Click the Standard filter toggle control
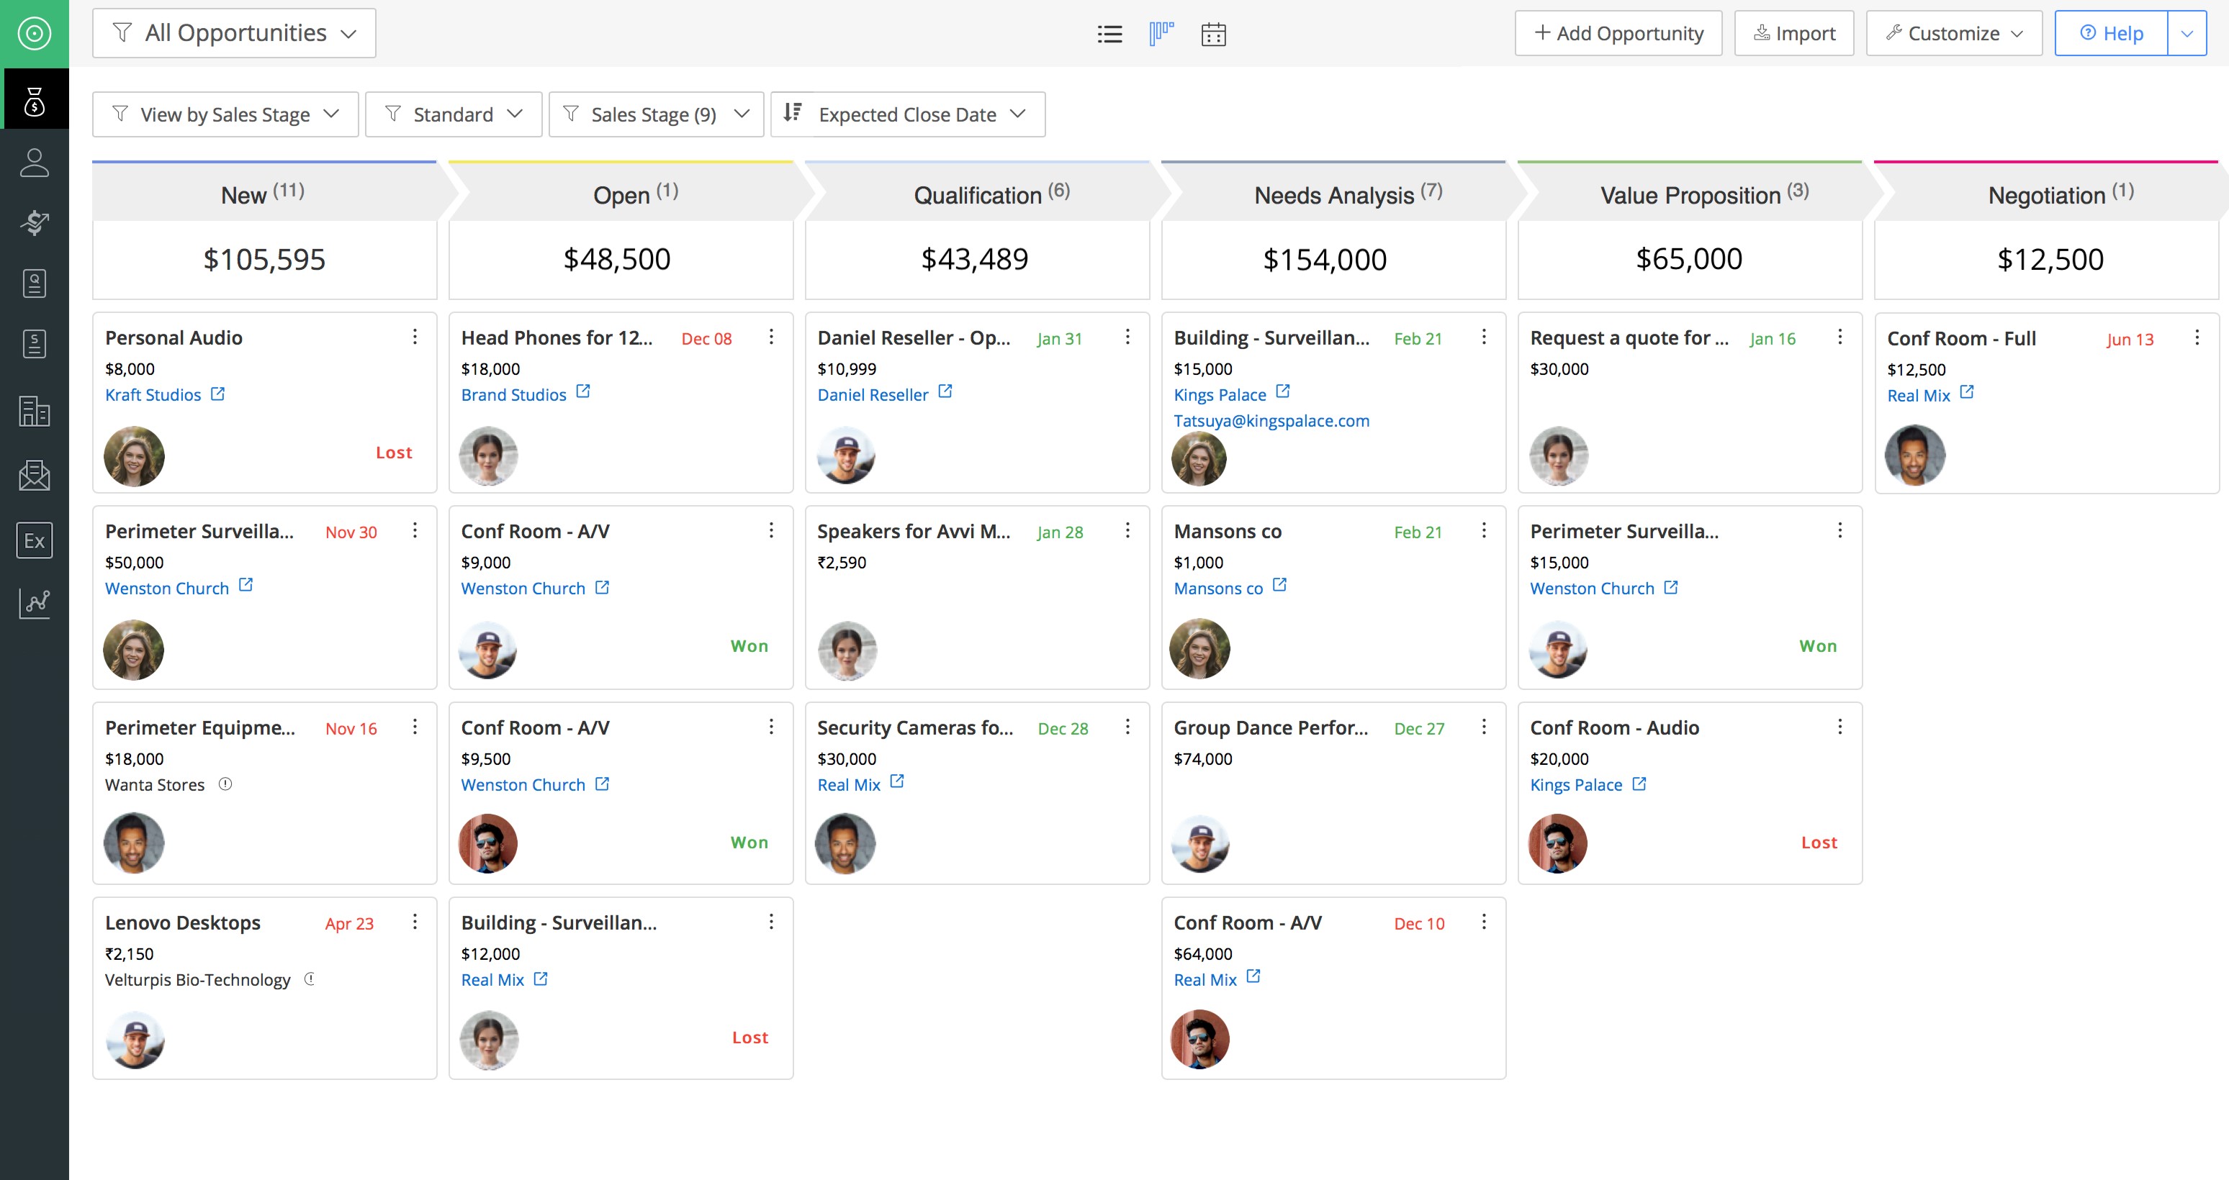 click(x=453, y=113)
